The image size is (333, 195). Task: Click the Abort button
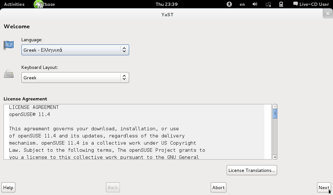[x=219, y=188]
